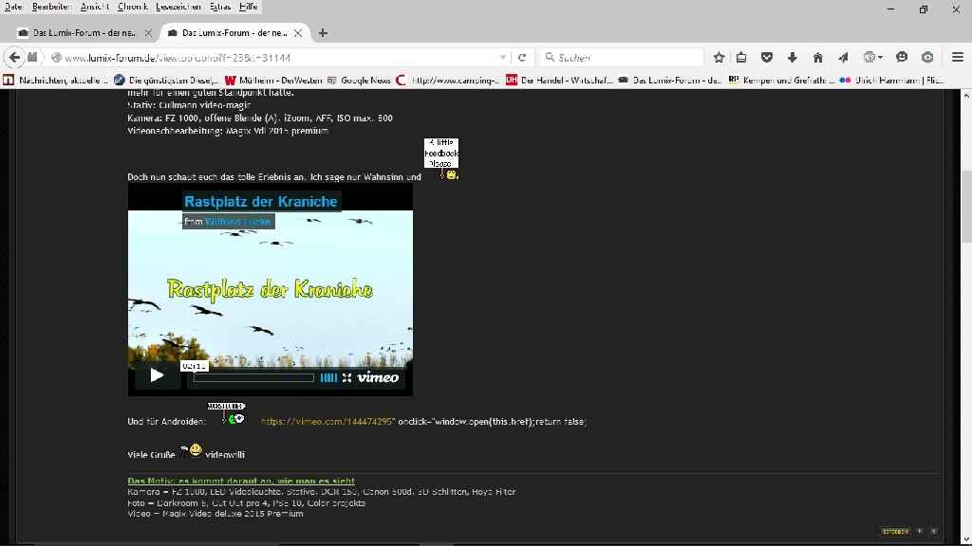Click the round blue extension icon
972x546 pixels.
tap(927, 58)
